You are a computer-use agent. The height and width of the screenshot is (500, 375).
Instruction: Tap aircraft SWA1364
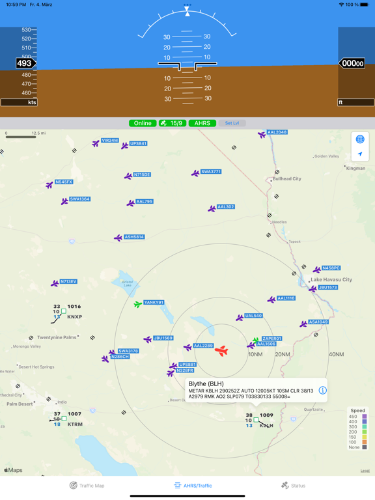pos(64,202)
